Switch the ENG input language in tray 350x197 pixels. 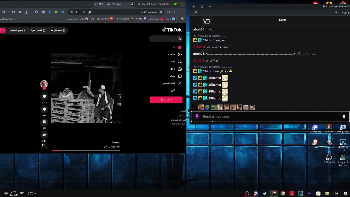click(x=22, y=193)
